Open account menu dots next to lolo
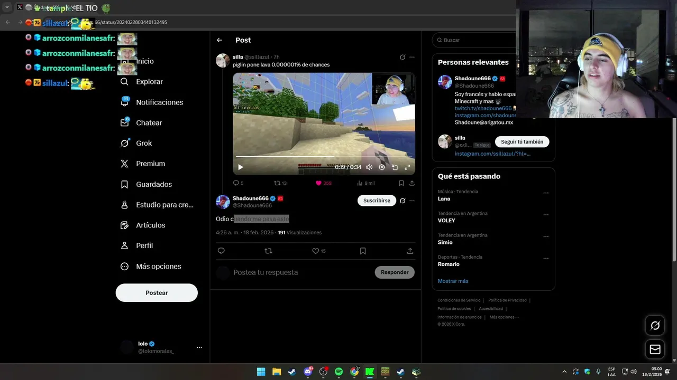Viewport: 677px width, 380px height. click(x=199, y=347)
